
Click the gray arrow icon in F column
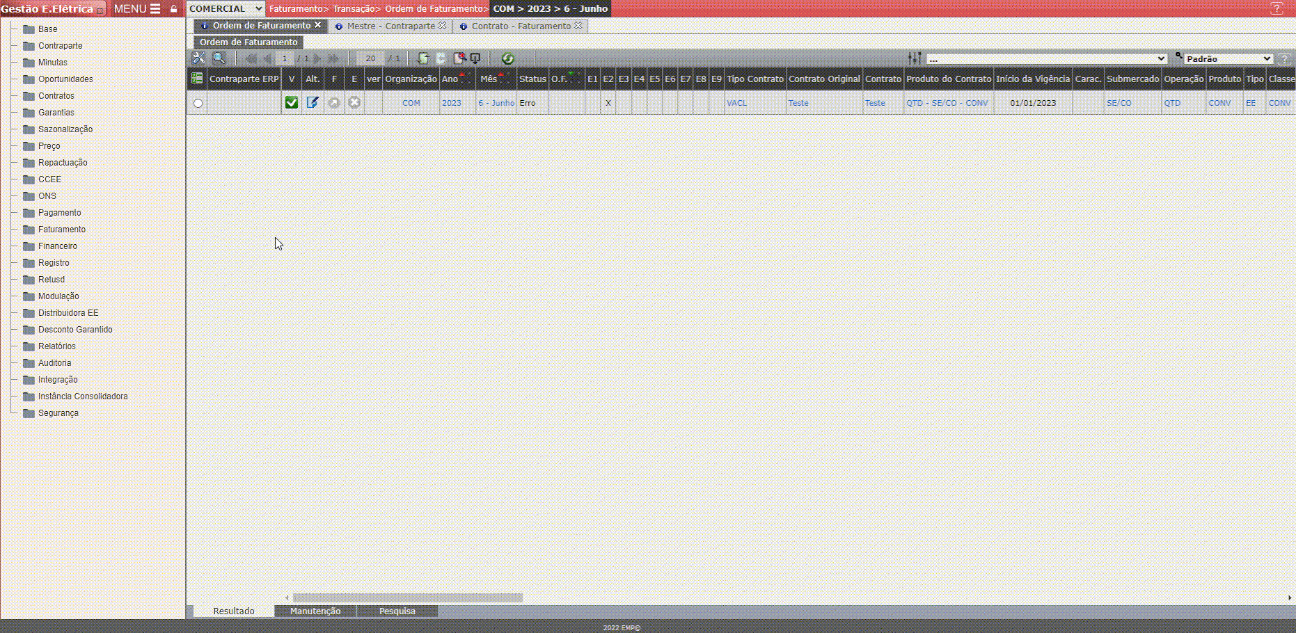(x=334, y=103)
